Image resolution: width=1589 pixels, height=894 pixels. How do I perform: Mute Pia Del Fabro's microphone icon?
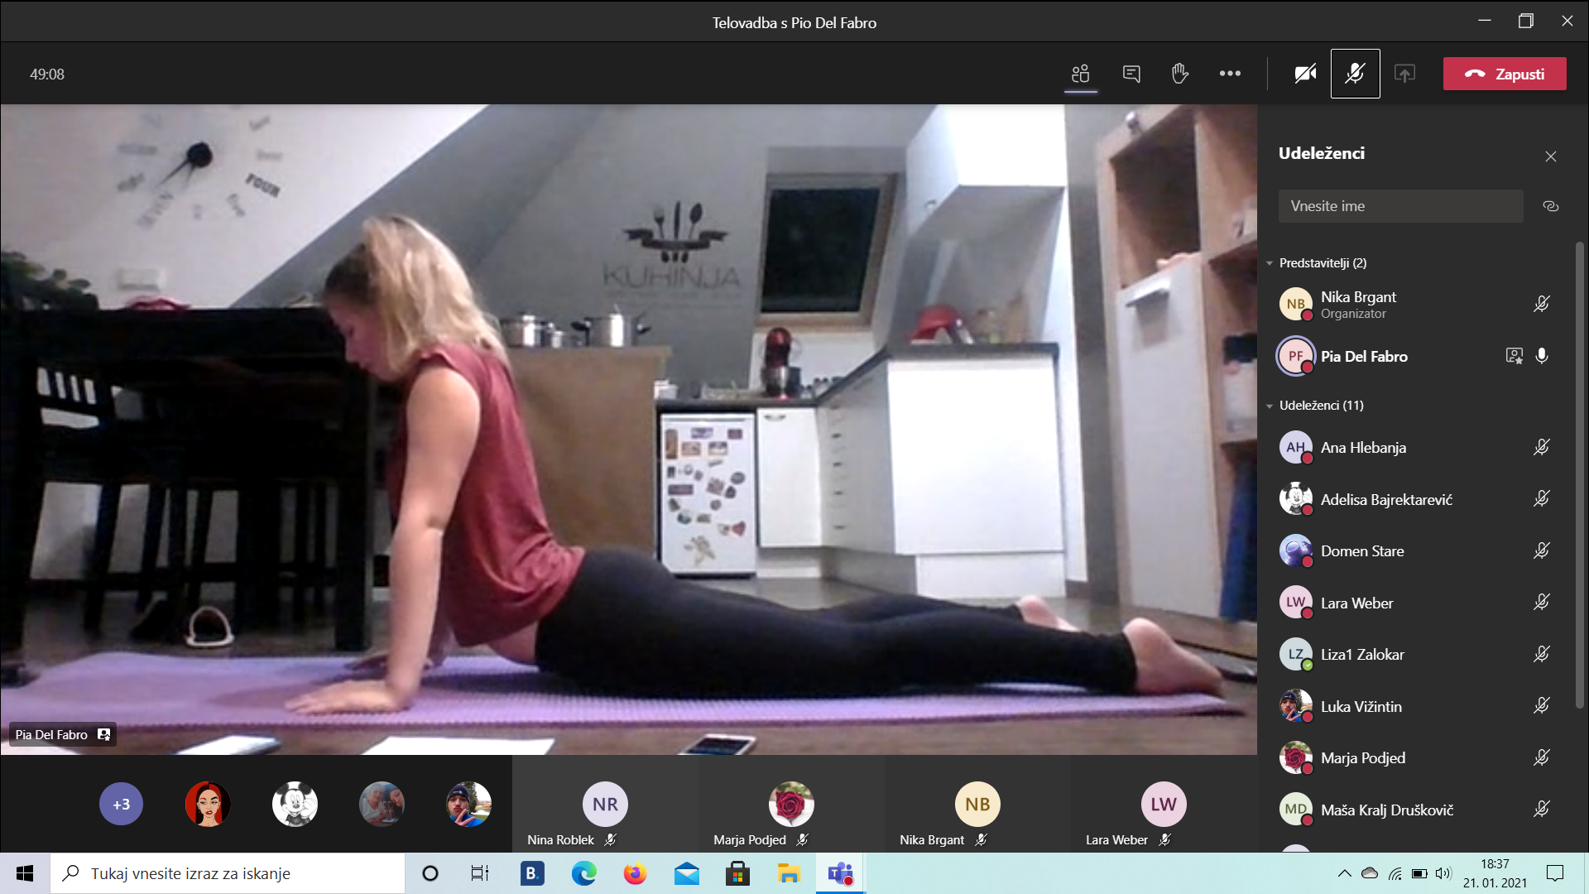(x=1541, y=356)
